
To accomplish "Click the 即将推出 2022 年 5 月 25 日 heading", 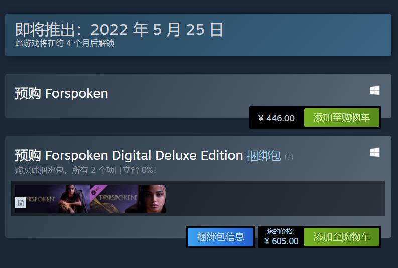I will 119,30.
